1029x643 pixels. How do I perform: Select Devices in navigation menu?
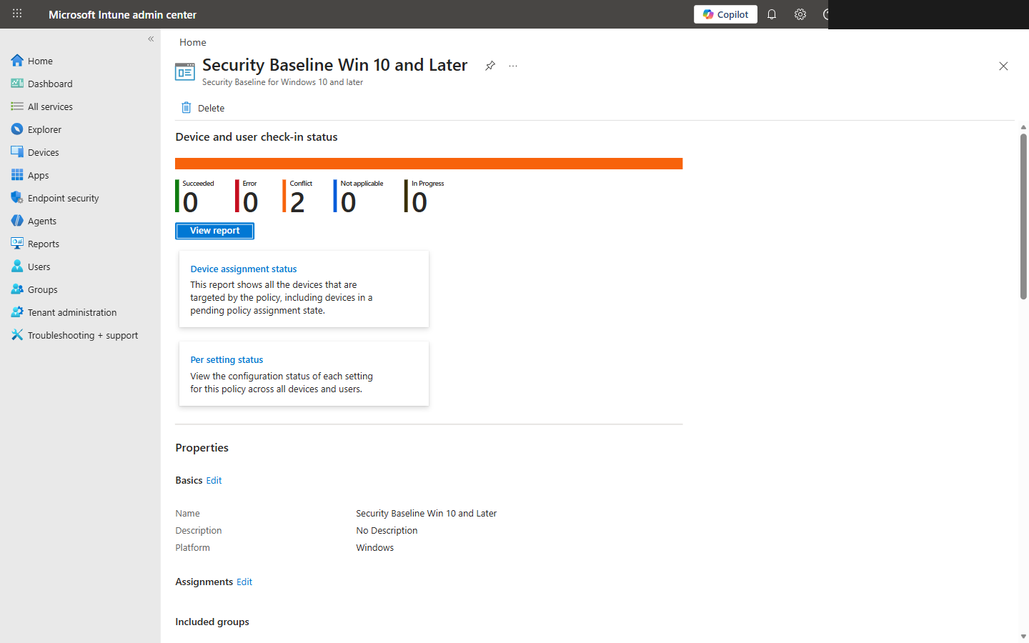point(43,152)
